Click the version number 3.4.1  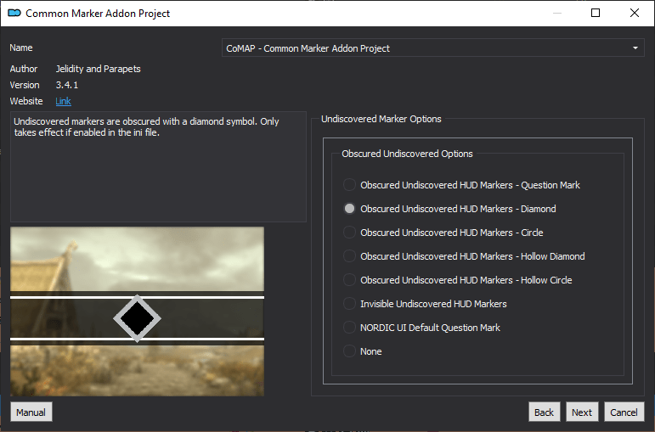click(x=67, y=85)
